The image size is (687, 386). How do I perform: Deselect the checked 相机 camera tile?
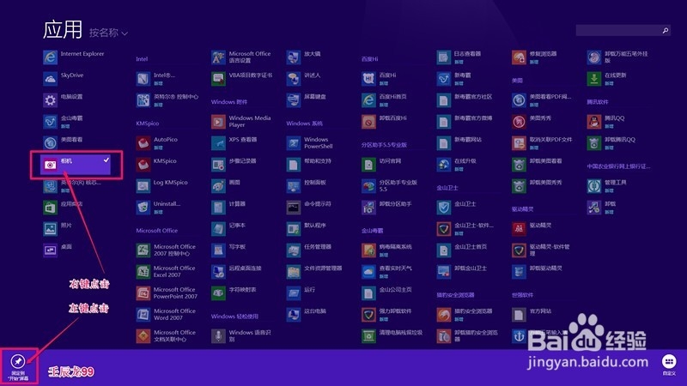(76, 165)
